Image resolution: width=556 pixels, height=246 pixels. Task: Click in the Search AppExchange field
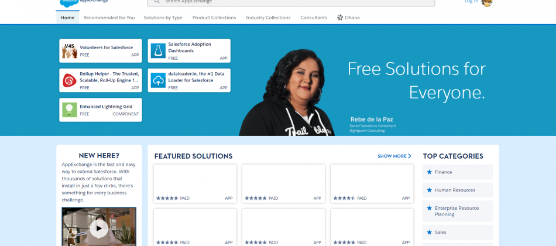click(x=291, y=2)
